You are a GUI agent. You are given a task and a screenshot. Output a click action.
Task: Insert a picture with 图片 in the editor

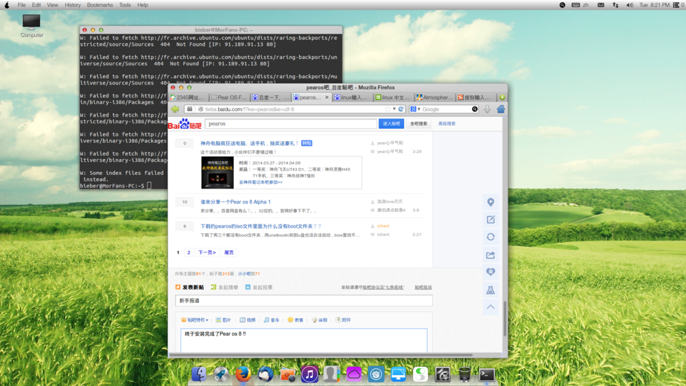click(x=223, y=320)
